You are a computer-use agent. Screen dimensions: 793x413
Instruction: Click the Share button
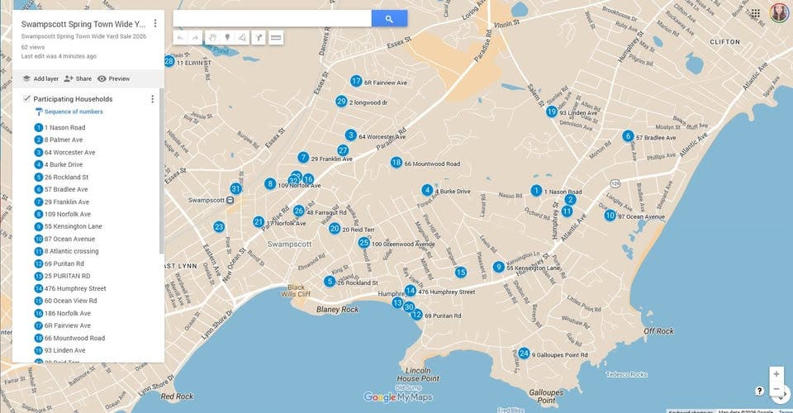coord(78,78)
